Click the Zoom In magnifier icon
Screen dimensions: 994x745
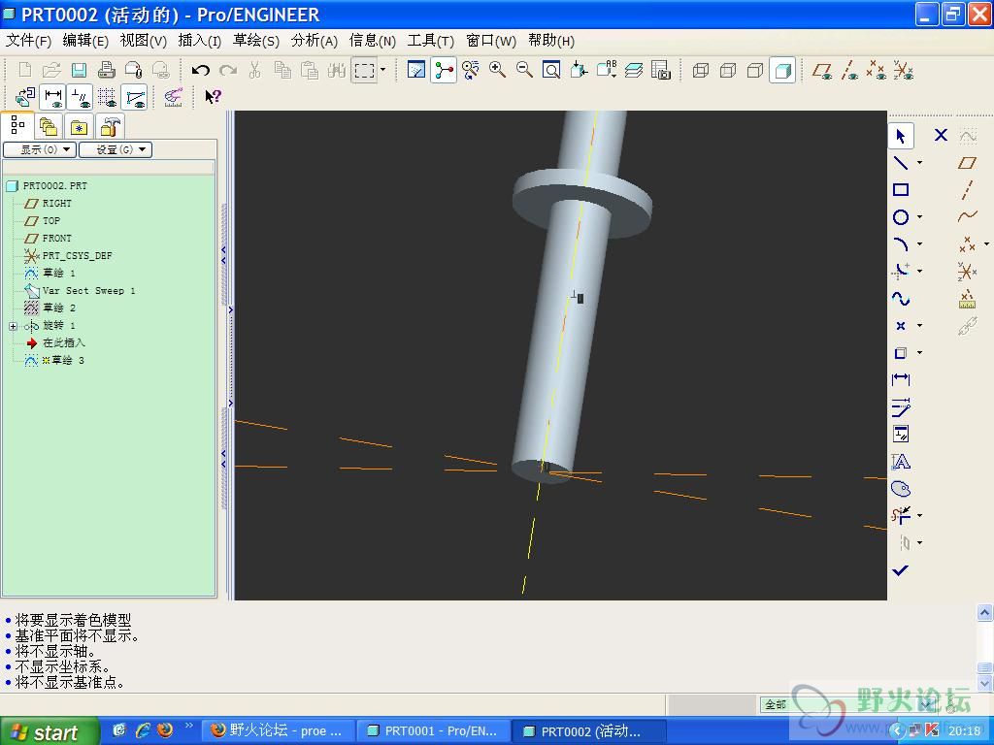(x=498, y=70)
